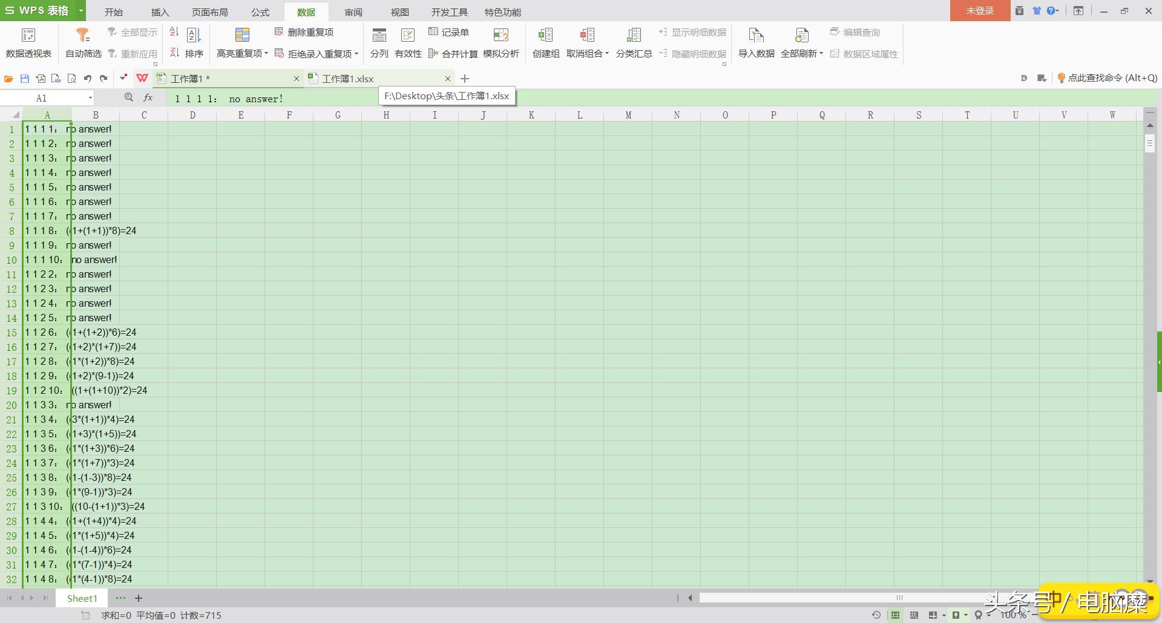Click cell text '((1+(1+10))*2)=24'

click(x=110, y=391)
